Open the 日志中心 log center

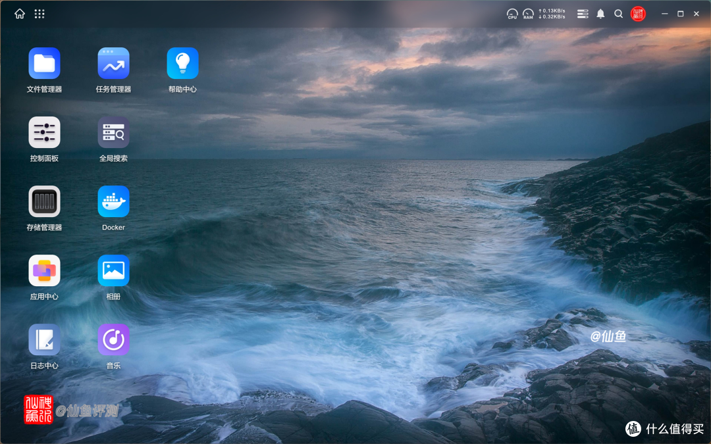[x=44, y=340]
